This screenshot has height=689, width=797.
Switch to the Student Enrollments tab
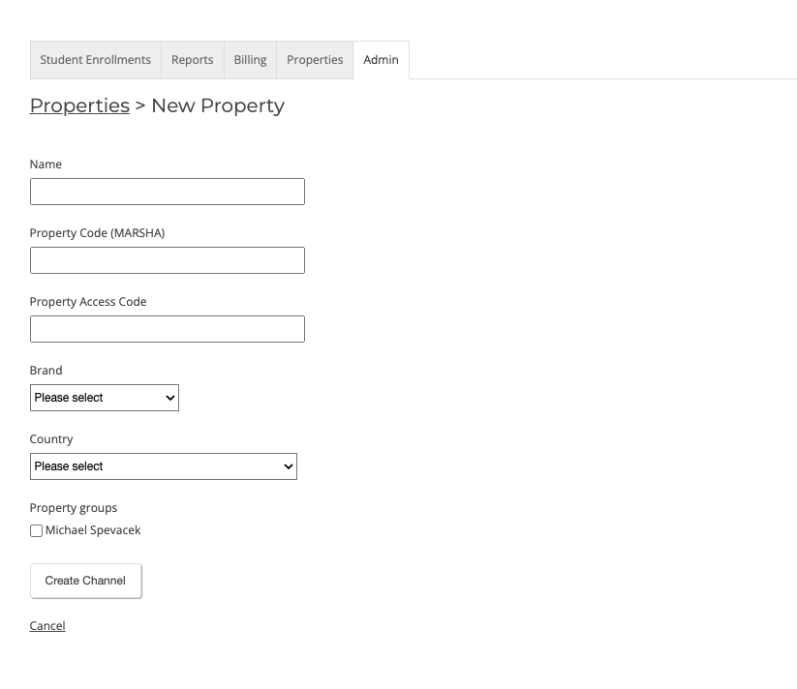pos(96,60)
